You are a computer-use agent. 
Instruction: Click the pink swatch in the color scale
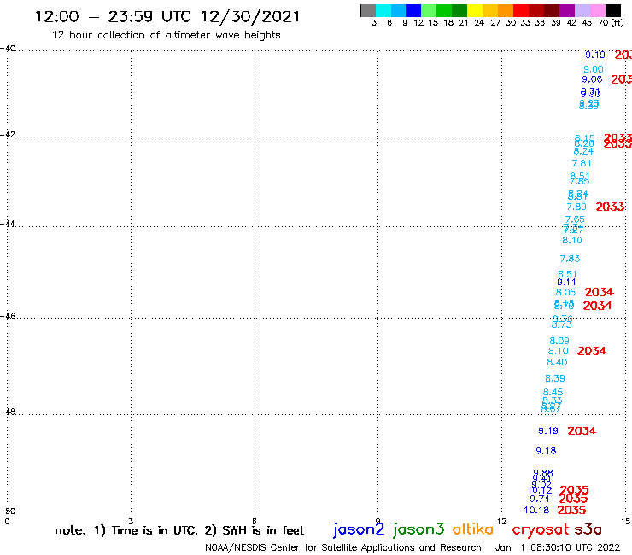click(x=598, y=10)
